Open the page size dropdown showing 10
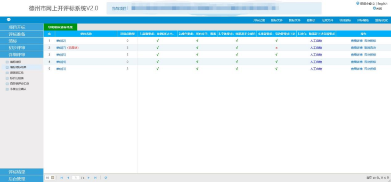The image size is (391, 182). (x=50, y=178)
